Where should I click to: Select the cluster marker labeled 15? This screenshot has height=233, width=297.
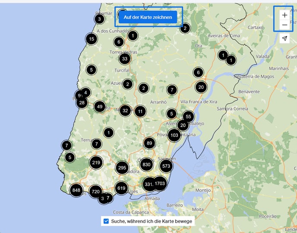click(91, 39)
